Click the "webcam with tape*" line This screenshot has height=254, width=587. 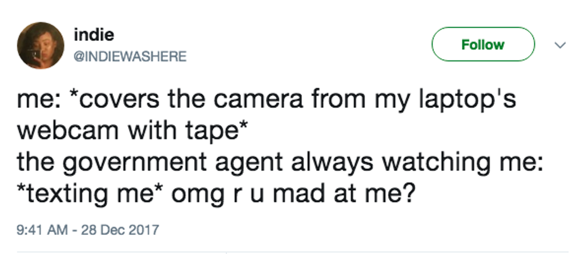[113, 131]
